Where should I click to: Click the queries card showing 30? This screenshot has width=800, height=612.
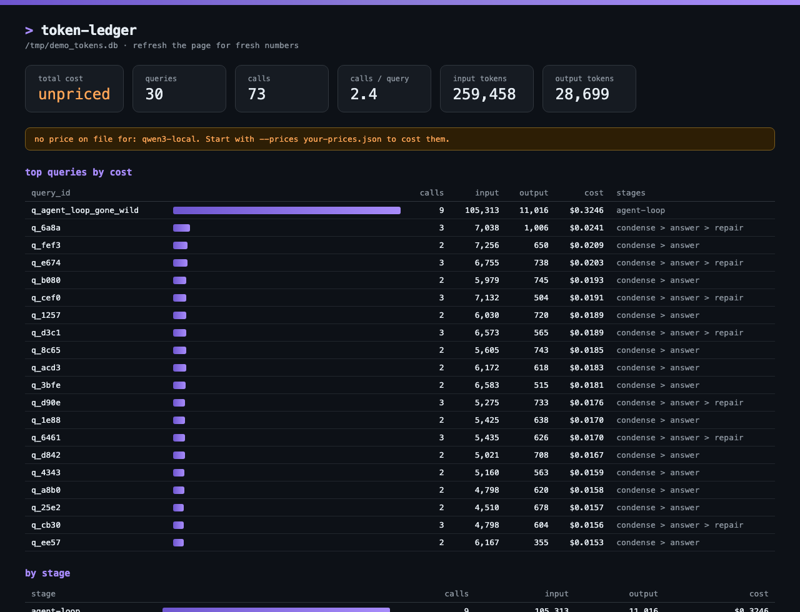point(179,89)
